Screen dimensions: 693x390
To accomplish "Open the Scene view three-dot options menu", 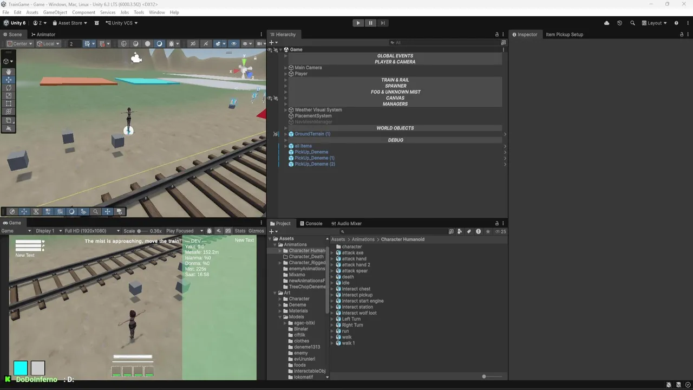I will coord(261,35).
